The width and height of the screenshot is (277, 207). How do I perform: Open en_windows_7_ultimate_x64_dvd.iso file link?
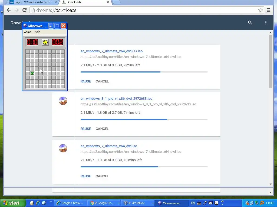pyautogui.click(x=109, y=146)
